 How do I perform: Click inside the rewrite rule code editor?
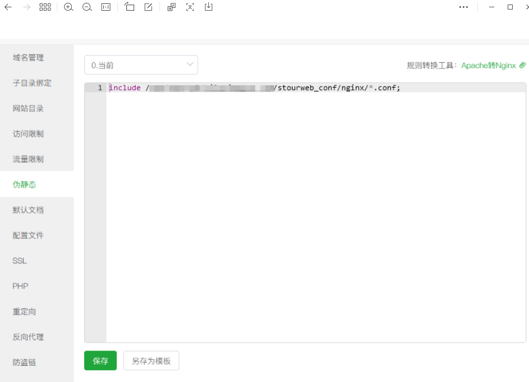coord(314,213)
